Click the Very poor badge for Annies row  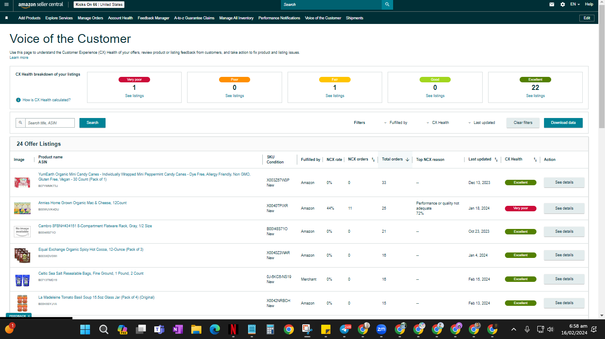520,208
